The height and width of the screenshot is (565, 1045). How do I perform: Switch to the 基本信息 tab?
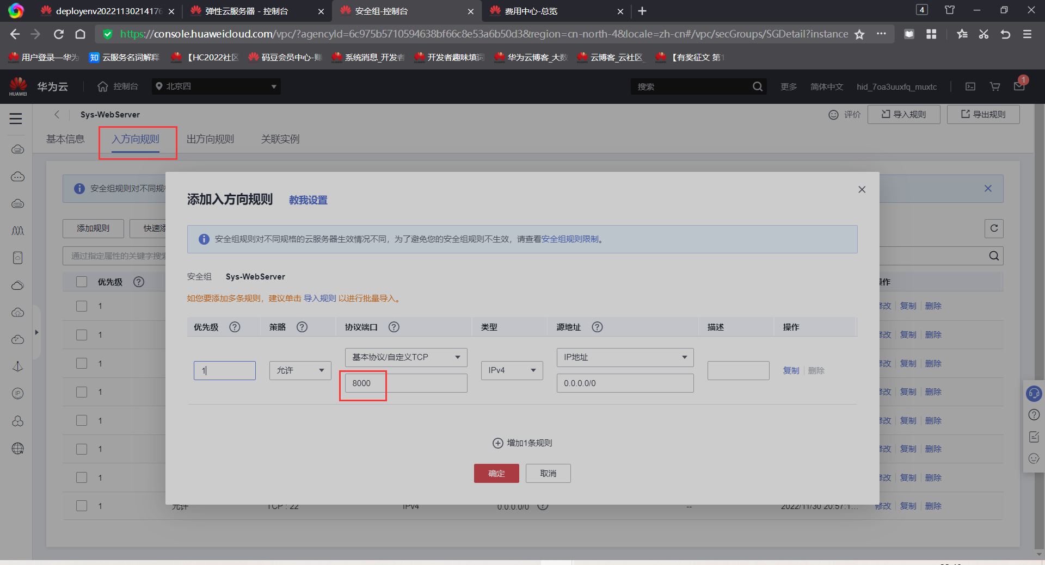click(65, 139)
